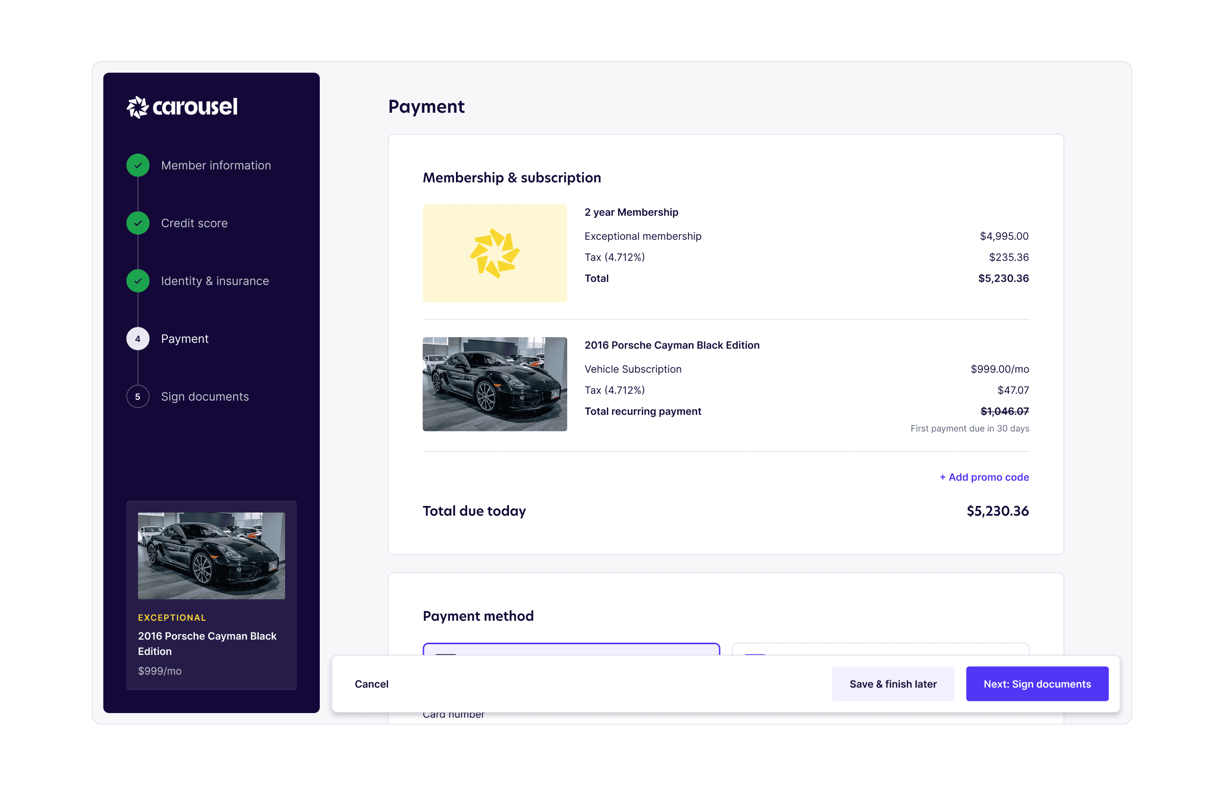This screenshot has width=1224, height=786.
Task: Click the Add promo code link
Action: 984,477
